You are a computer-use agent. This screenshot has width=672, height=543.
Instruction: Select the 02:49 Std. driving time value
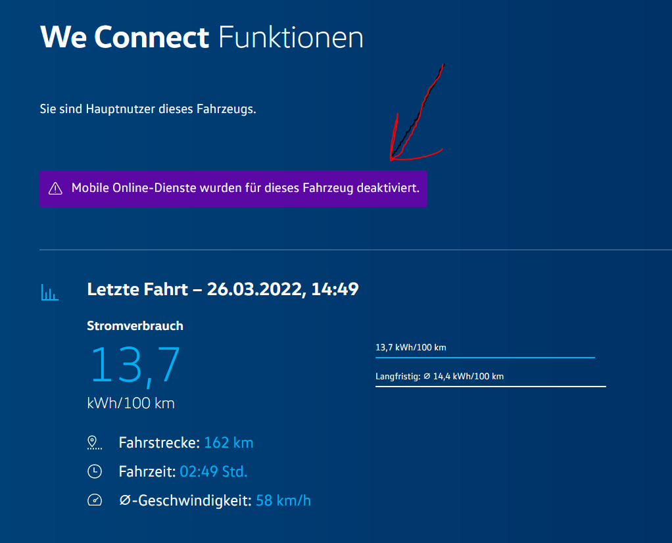[214, 471]
